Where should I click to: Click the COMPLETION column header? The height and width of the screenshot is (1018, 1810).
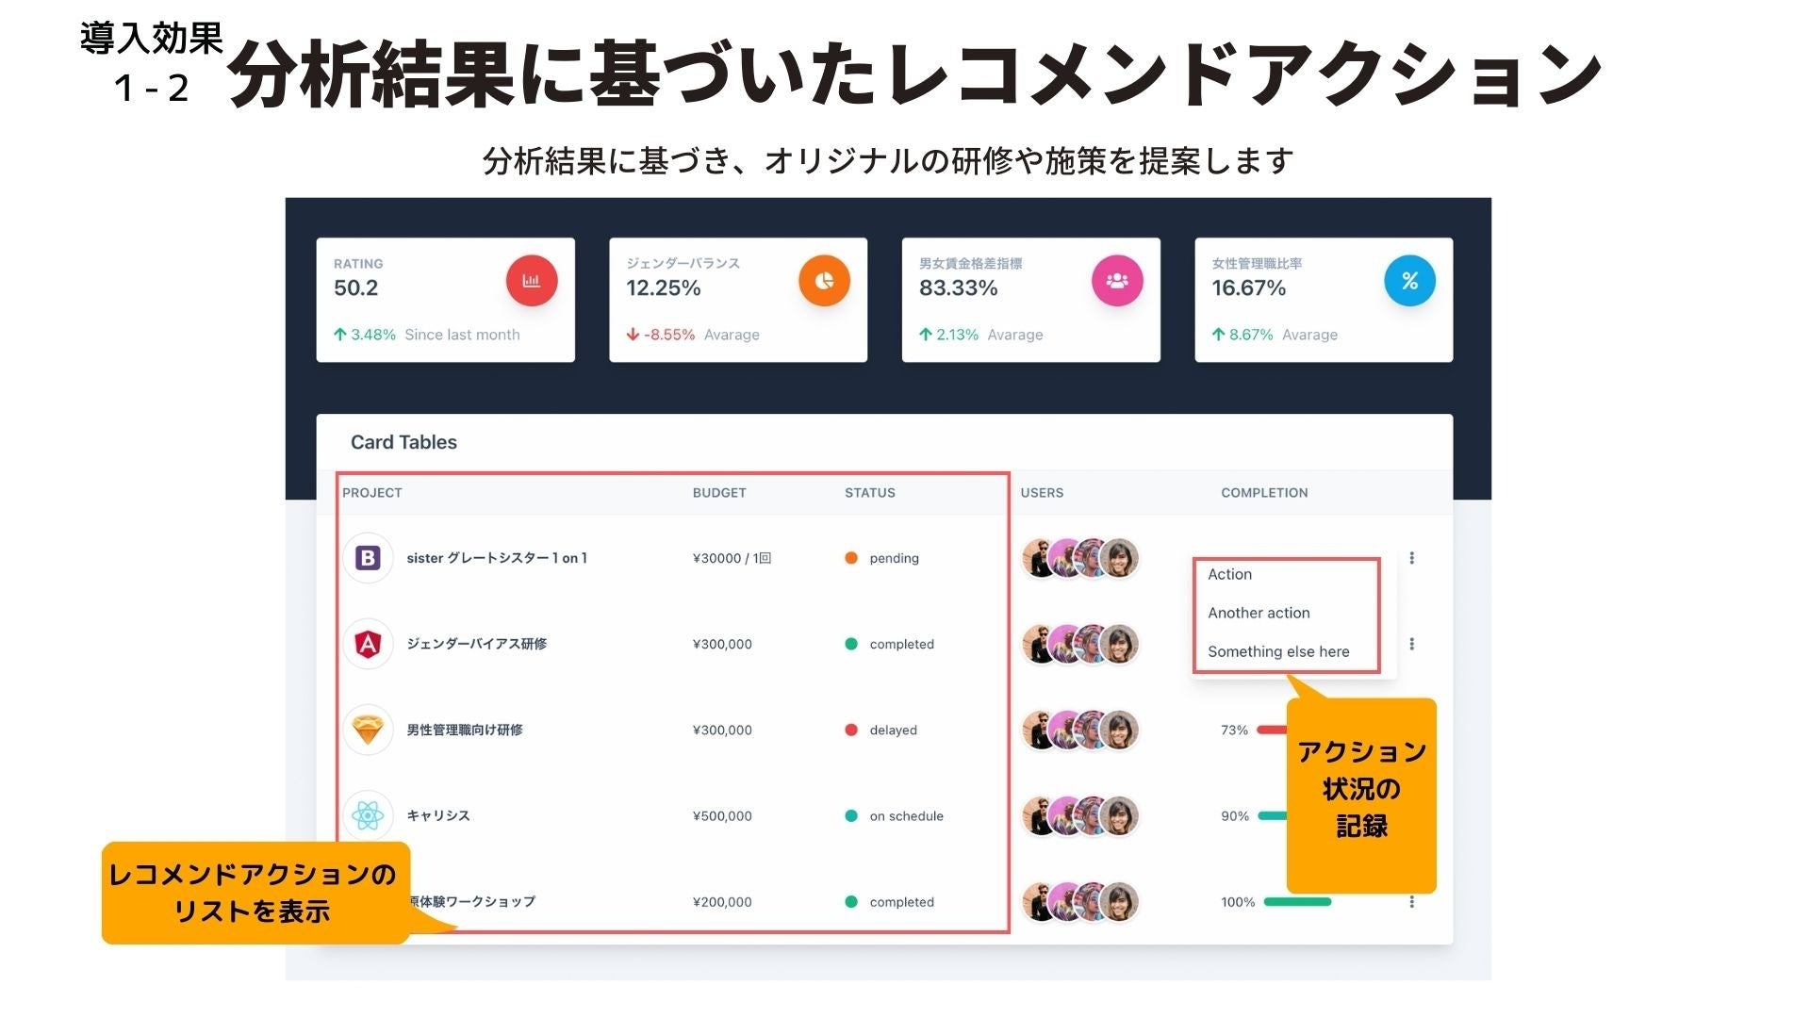(1264, 493)
